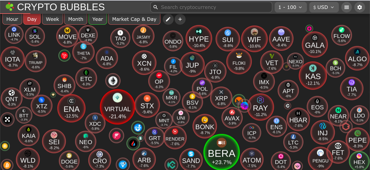Select the ONDO bubble
Viewport: 370px width, 170px height.
pyautogui.click(x=173, y=41)
